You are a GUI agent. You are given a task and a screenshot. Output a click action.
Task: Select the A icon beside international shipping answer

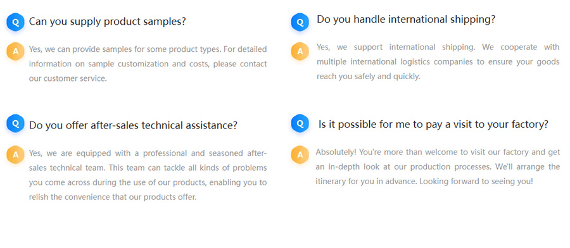point(300,51)
